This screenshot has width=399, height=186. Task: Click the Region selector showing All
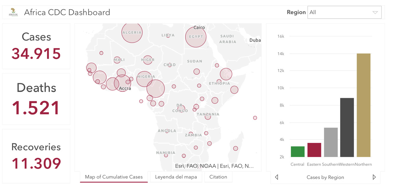344,12
